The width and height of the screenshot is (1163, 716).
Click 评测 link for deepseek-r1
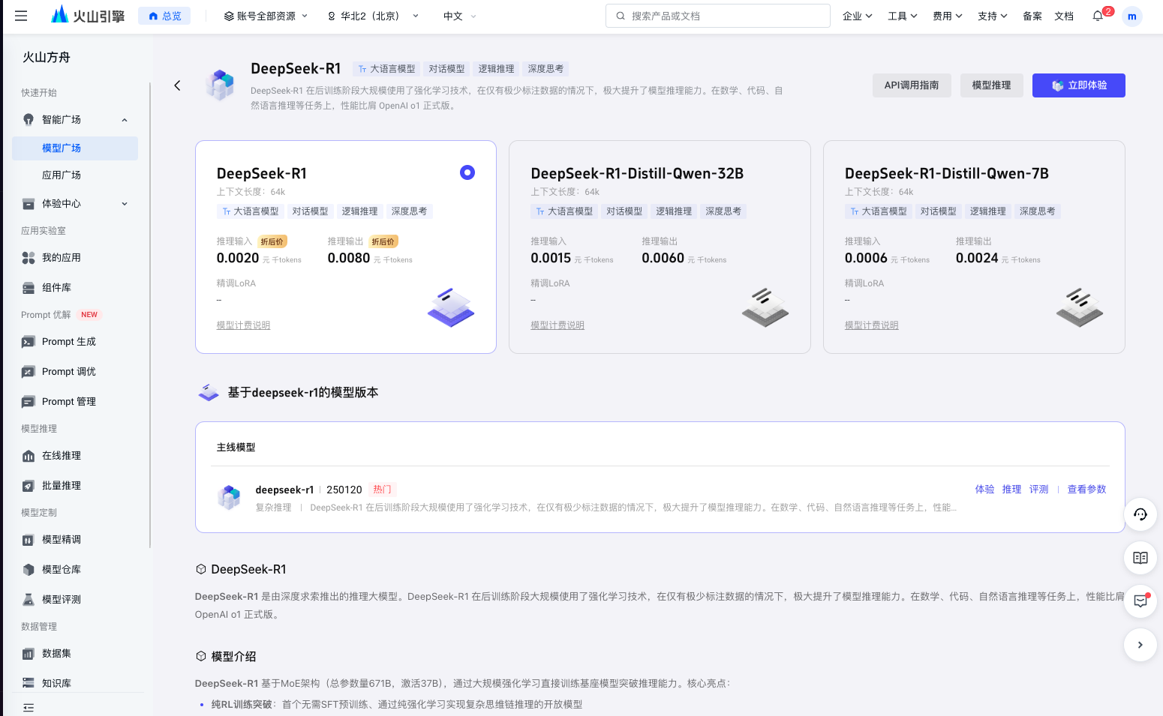click(x=1038, y=489)
